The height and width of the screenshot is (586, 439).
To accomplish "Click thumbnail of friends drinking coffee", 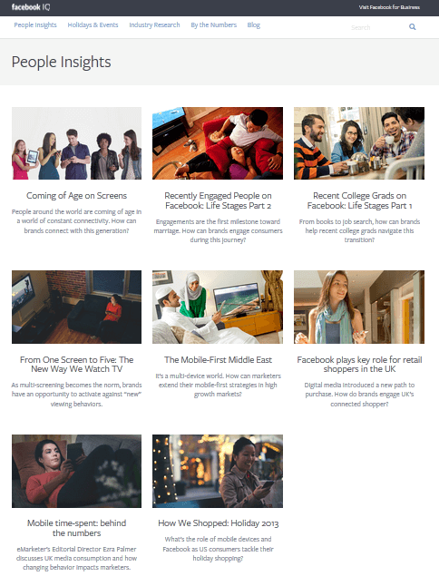I will coord(359,143).
